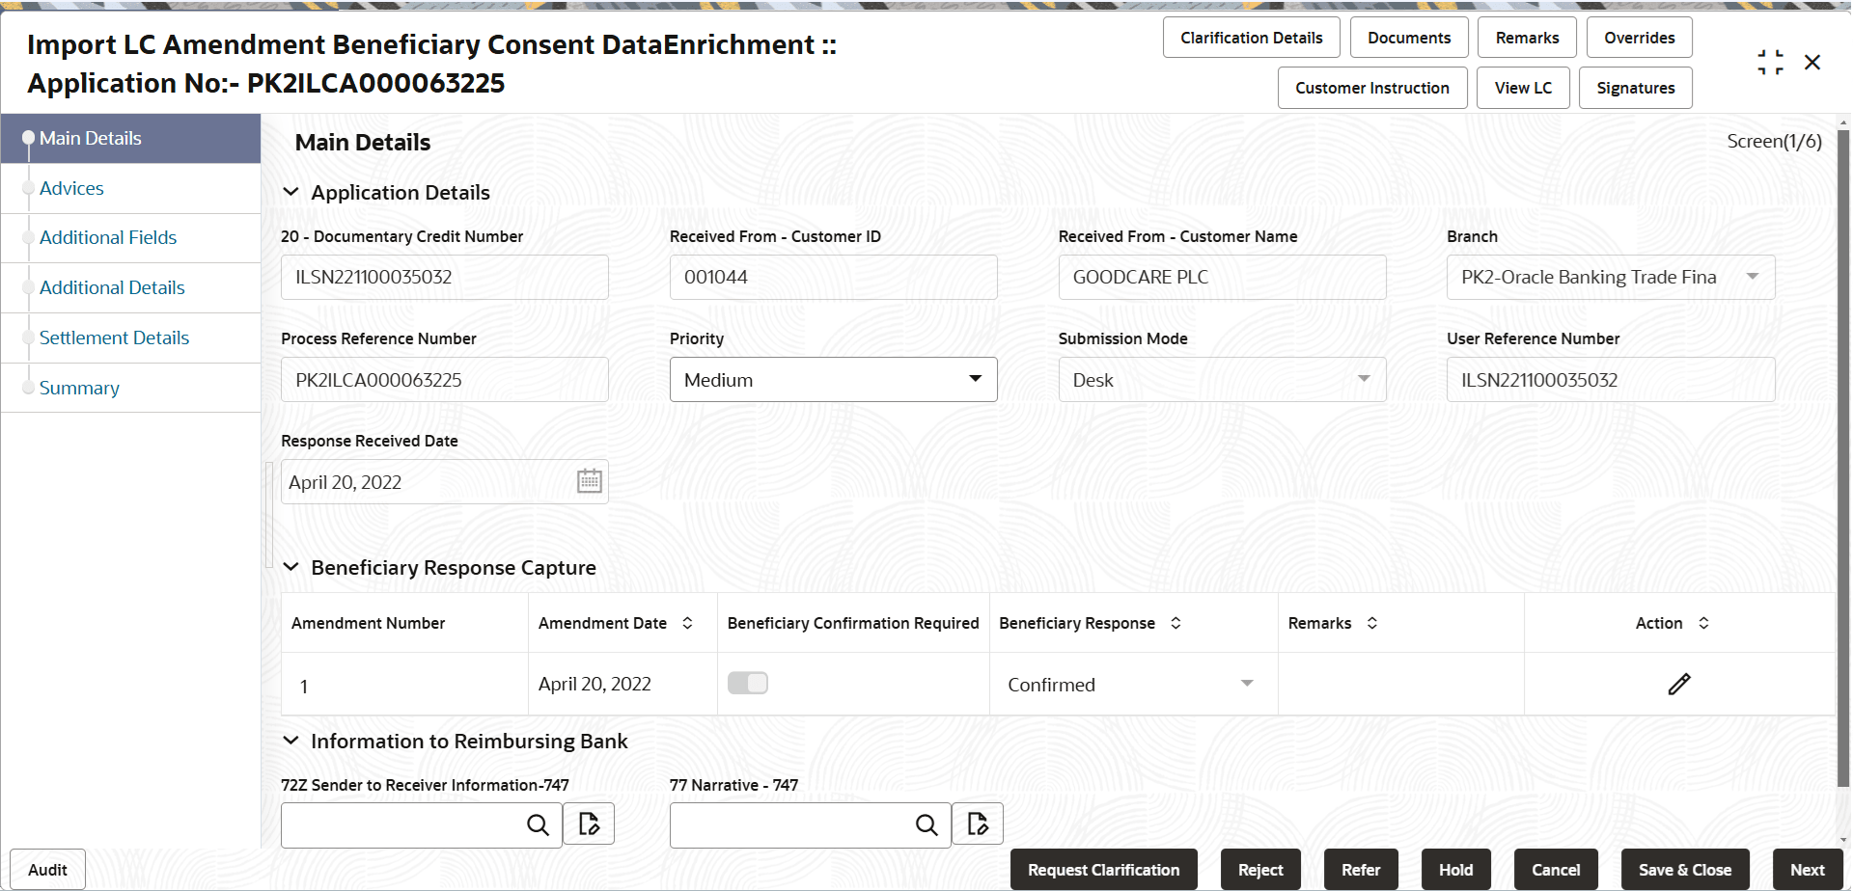Sort table by Amendment Date column
Image resolution: width=1853 pixels, height=891 pixels.
pyautogui.click(x=687, y=623)
